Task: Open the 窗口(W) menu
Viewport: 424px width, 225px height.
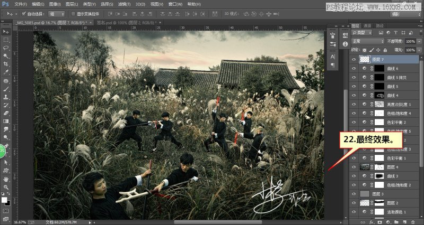Action: coord(175,4)
